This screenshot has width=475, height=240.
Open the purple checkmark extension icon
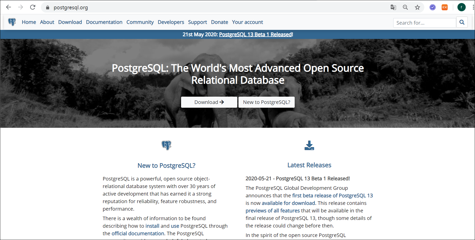(433, 7)
